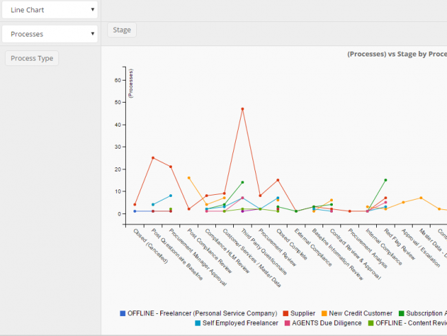Expand the Processes aggregator dropdown
Screen dimensions: 447x336
pos(49,34)
